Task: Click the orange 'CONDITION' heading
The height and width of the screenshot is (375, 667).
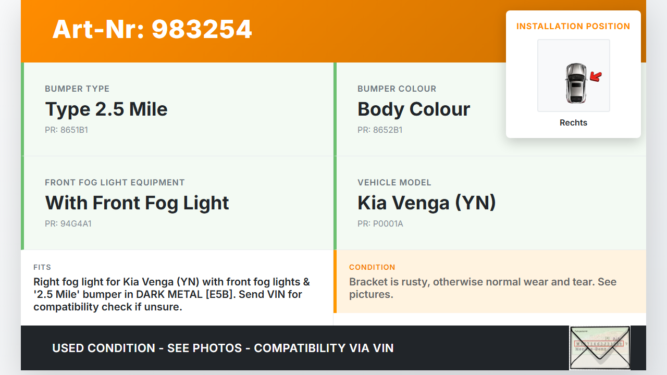Action: [372, 267]
